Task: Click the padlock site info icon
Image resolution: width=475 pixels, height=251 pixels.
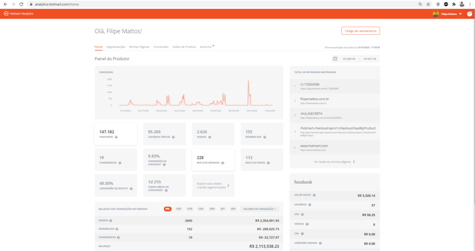Action: pos(31,4)
